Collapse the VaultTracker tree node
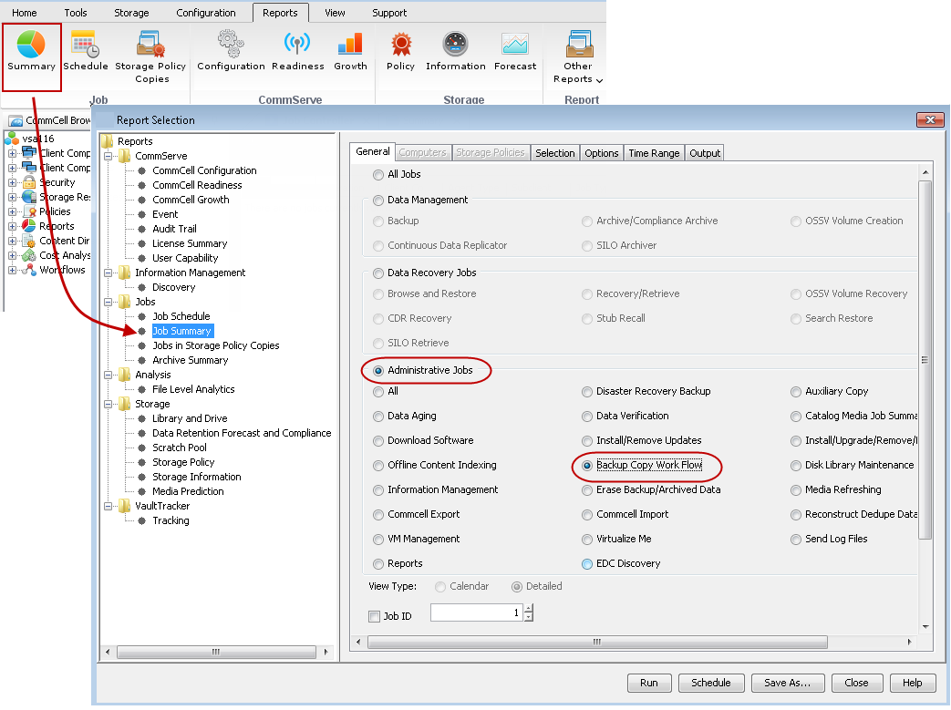 tap(108, 506)
